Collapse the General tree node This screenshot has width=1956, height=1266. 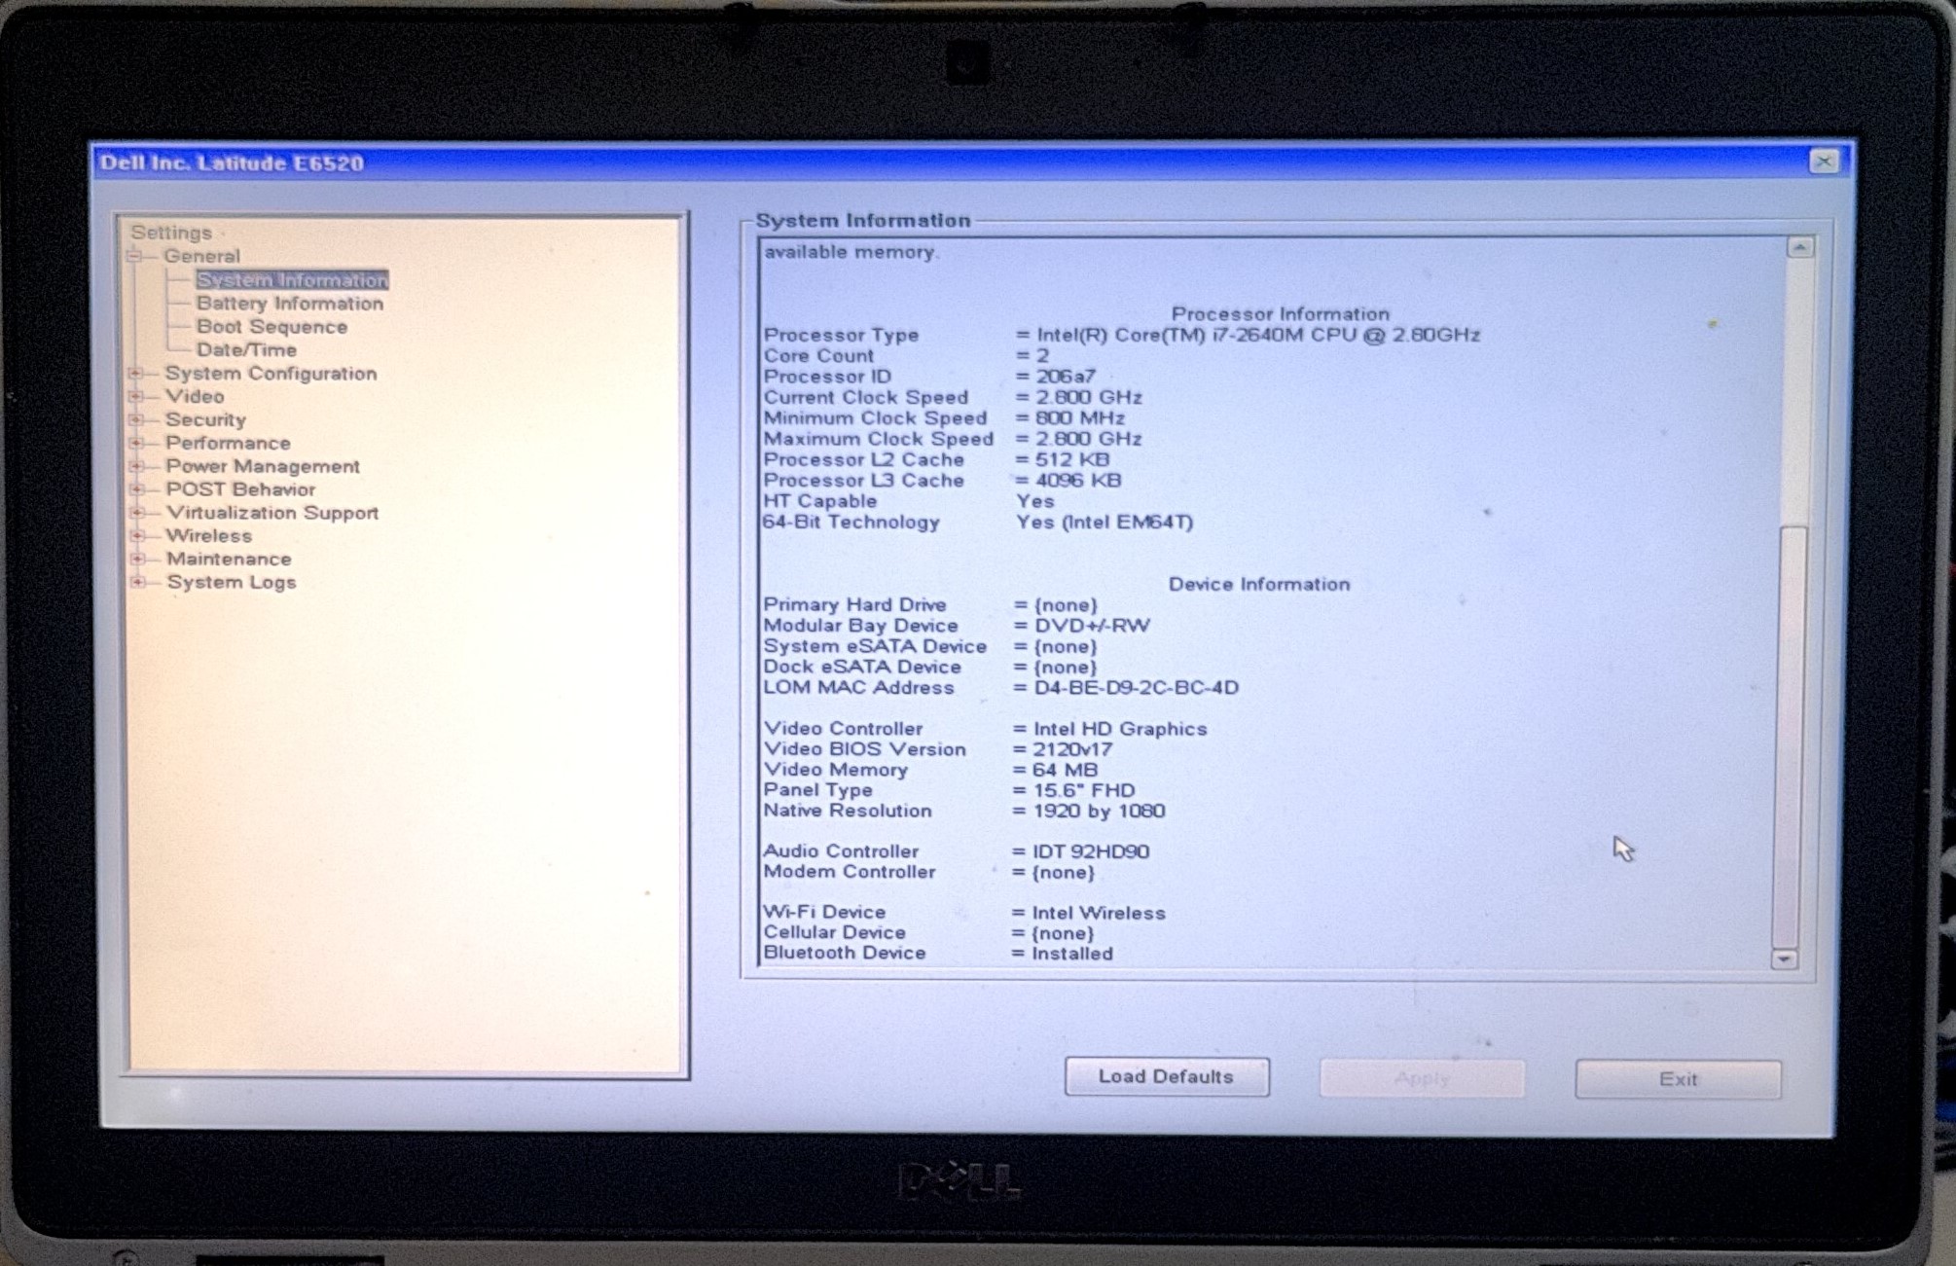point(135,257)
